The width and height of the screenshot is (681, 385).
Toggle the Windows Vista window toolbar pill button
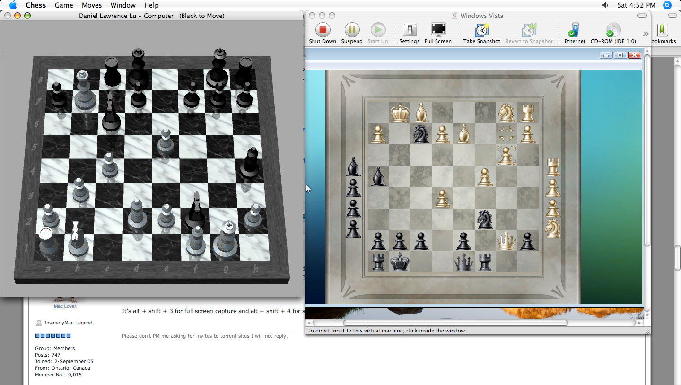pos(642,16)
